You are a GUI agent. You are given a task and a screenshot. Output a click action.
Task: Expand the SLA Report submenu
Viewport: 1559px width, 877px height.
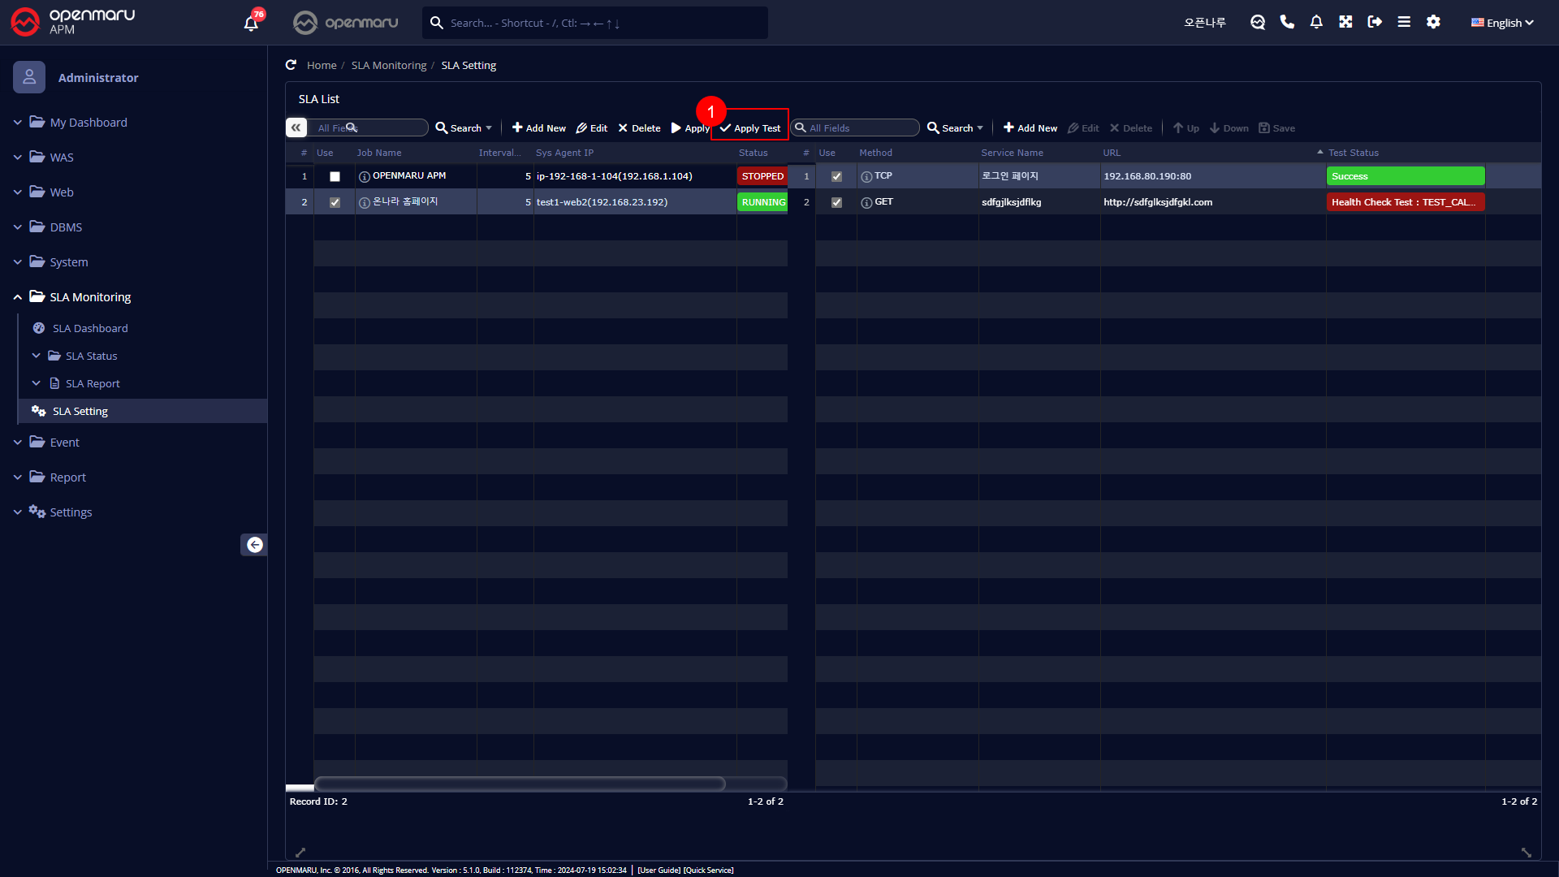point(92,383)
